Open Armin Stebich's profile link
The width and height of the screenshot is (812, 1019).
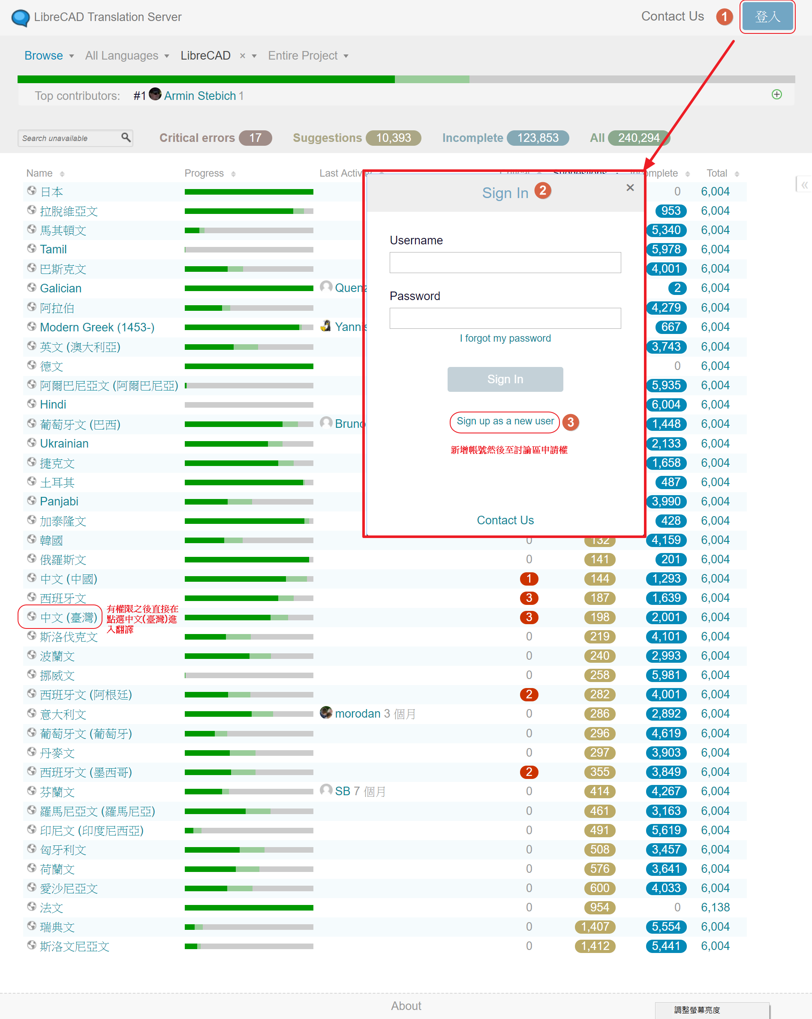[200, 96]
